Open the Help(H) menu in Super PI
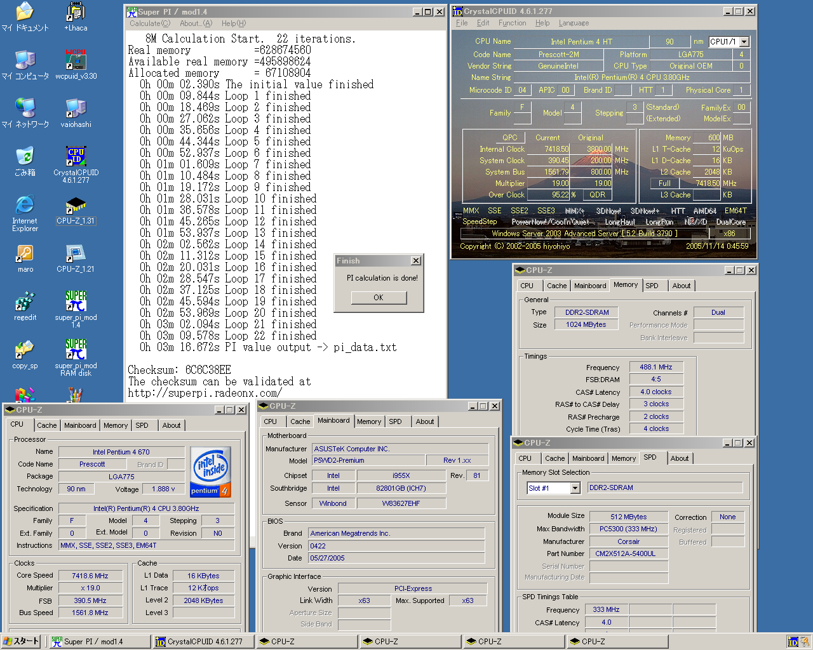Viewport: 813px width, 650px height. coord(234,23)
